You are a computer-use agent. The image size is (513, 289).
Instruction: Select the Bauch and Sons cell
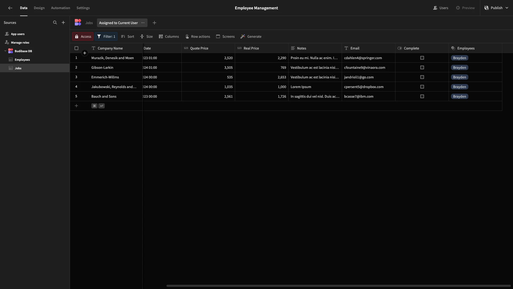[116, 96]
